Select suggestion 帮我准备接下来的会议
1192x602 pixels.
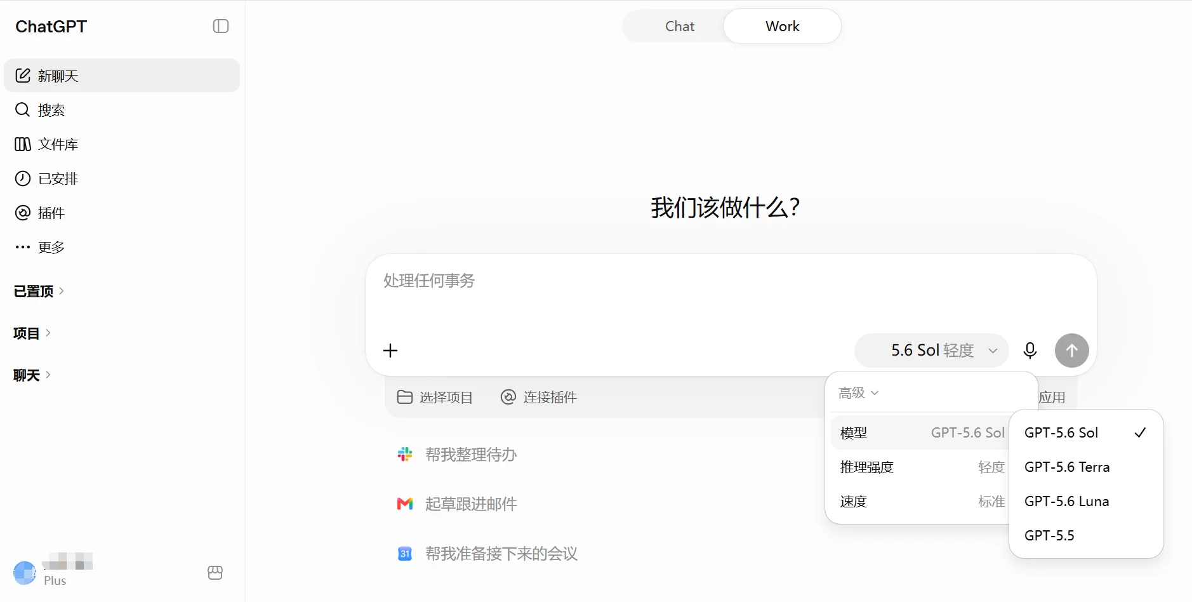(x=488, y=554)
